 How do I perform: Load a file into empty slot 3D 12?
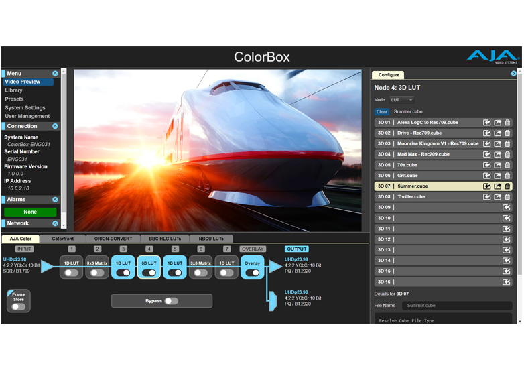(x=507, y=239)
